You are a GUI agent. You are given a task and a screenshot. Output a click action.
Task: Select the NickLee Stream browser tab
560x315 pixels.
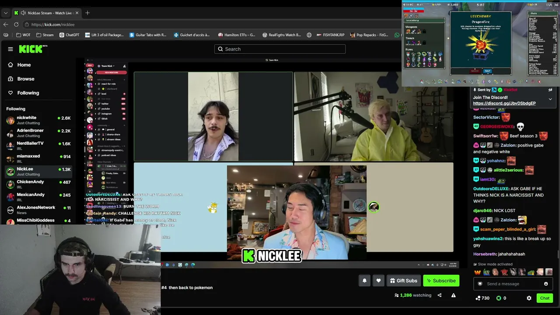pyautogui.click(x=46, y=13)
